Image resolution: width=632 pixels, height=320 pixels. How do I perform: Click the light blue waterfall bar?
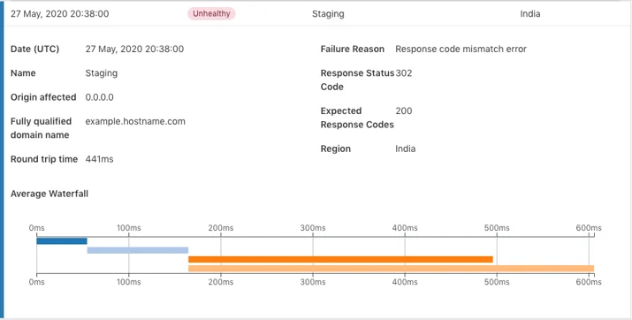click(x=138, y=250)
